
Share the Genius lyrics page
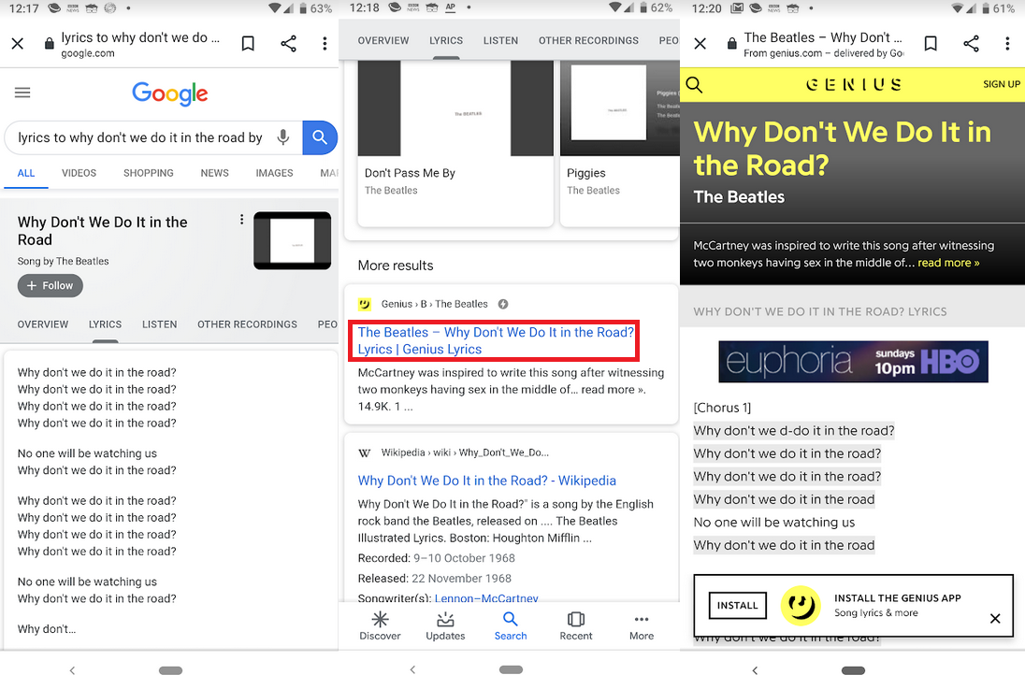coord(971,44)
